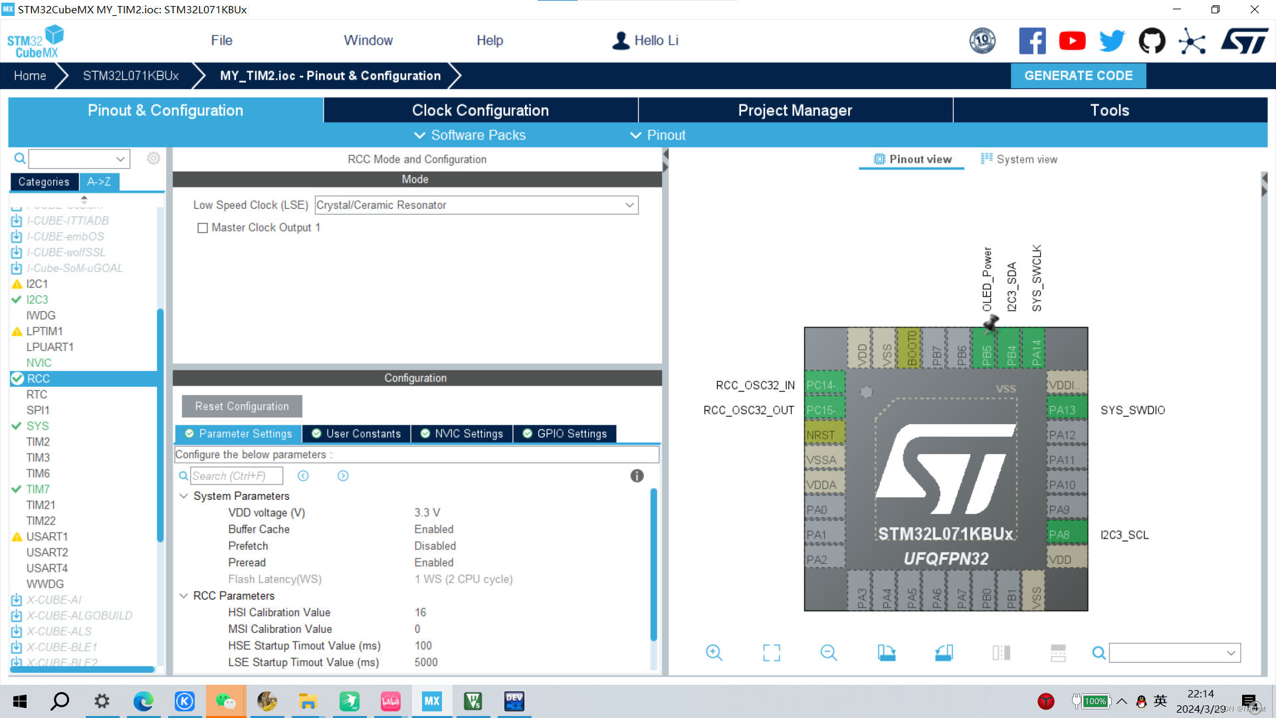Click the layout list icon below chip
This screenshot has width=1276, height=718.
click(x=1058, y=653)
